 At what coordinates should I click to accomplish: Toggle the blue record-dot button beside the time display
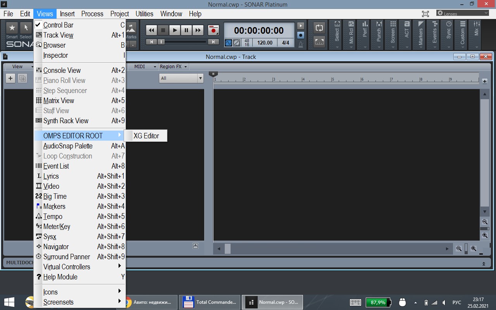coord(301,35)
